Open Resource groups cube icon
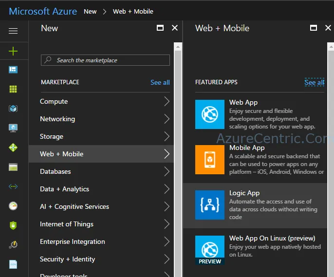334x277 pixels. [13, 109]
